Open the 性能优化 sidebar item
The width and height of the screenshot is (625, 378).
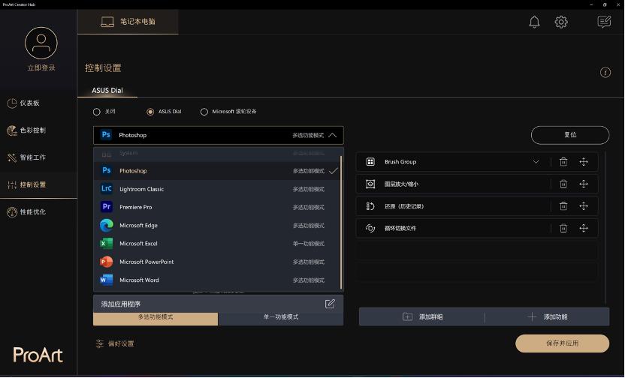click(38, 212)
